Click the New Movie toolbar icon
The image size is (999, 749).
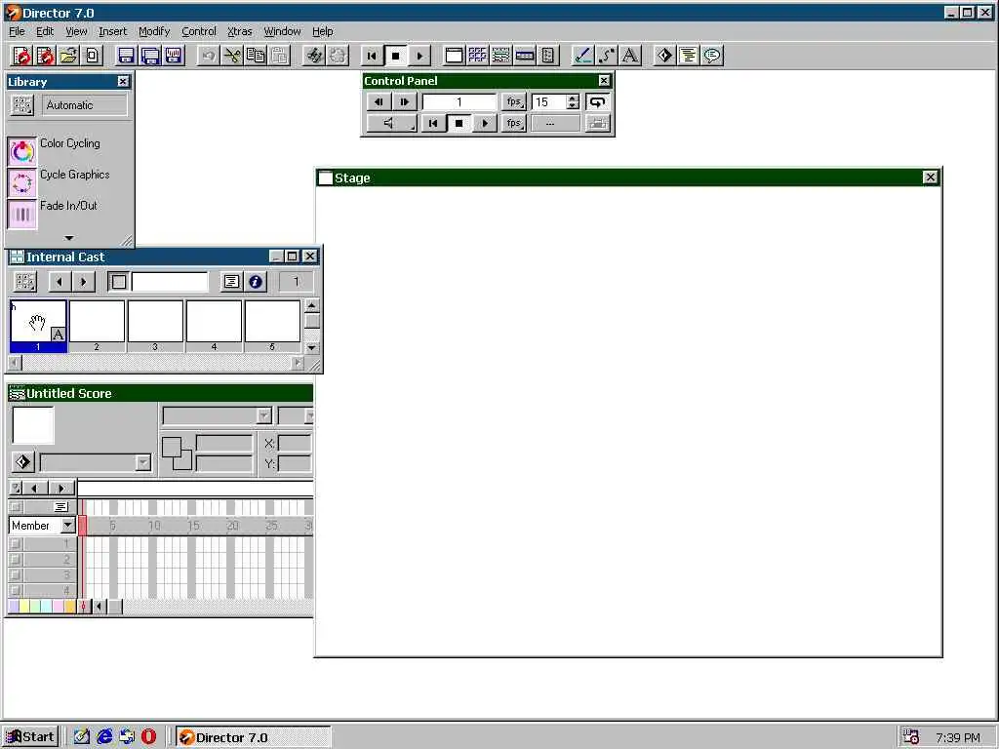tap(21, 56)
